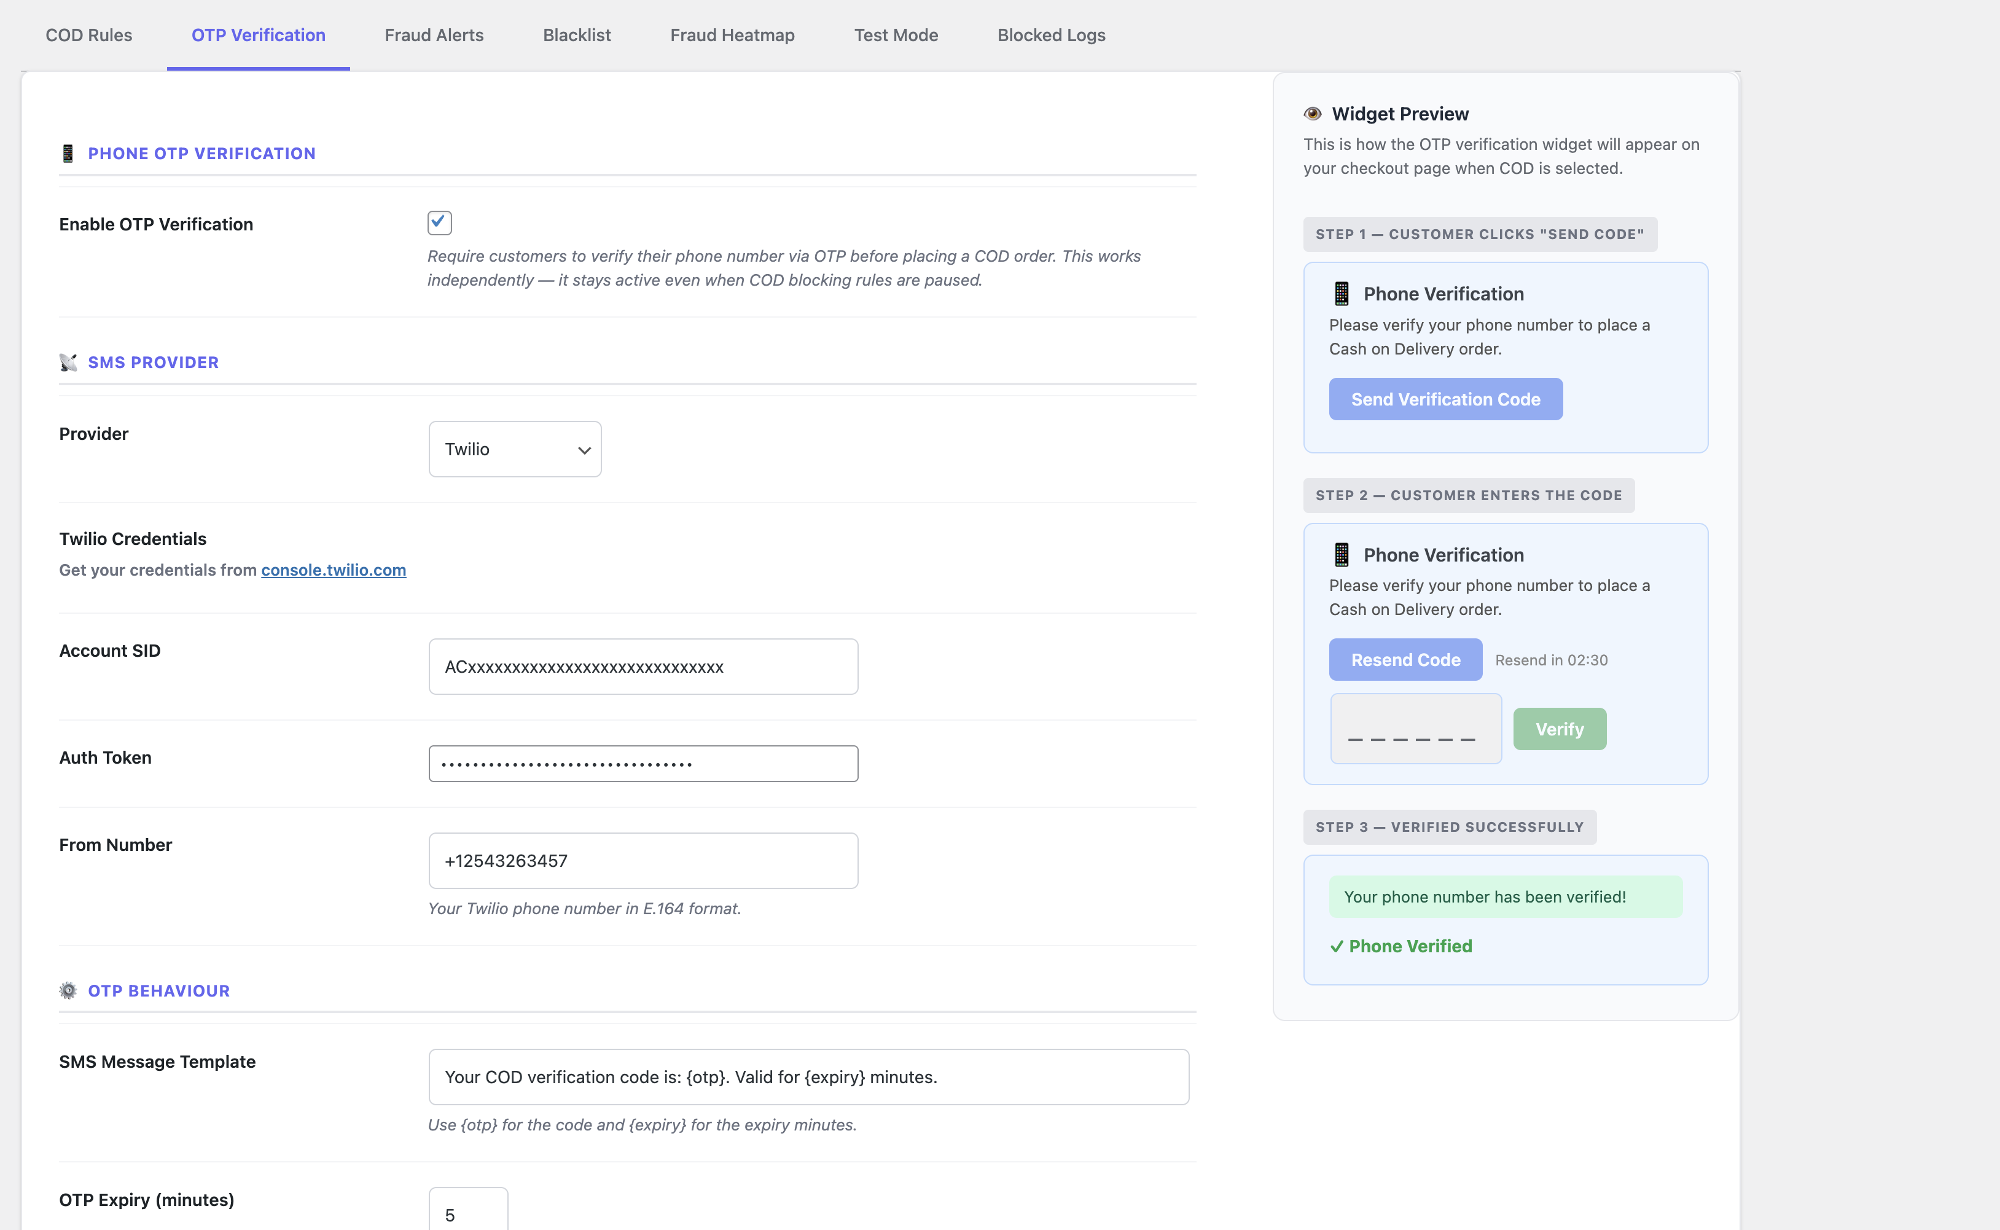Viewport: 2000px width, 1230px height.
Task: Click the green Verify button
Action: click(1559, 728)
